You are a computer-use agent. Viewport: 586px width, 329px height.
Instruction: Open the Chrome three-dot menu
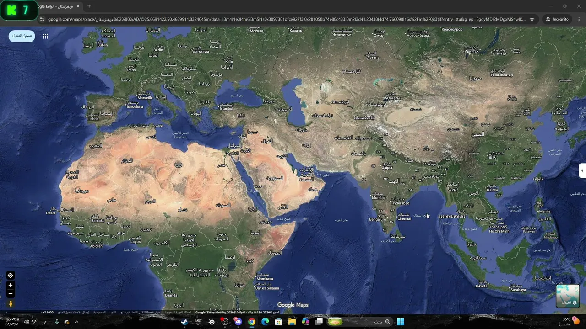click(579, 19)
